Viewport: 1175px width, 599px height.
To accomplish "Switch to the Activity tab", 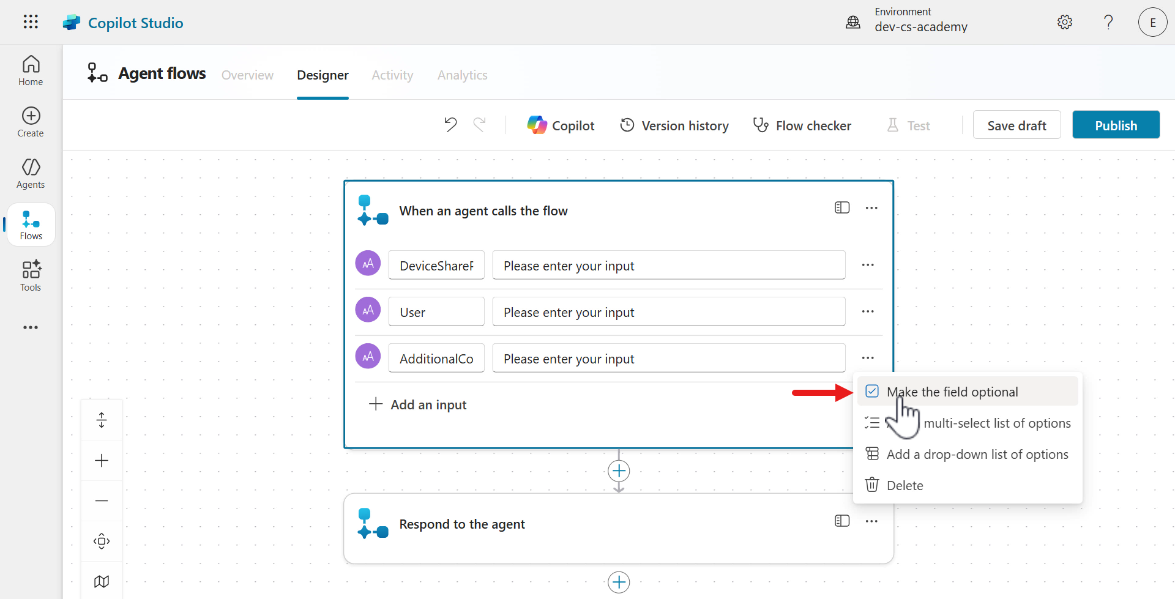I will coord(392,75).
